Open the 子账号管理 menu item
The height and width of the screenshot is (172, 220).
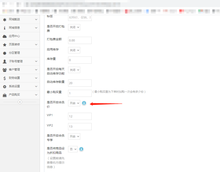click(16, 61)
